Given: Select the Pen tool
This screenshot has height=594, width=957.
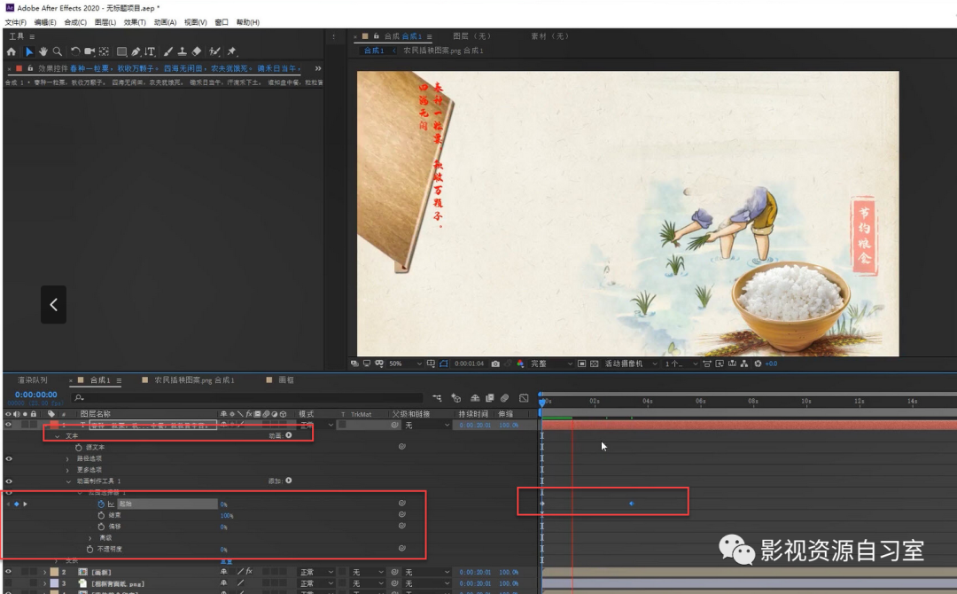Looking at the screenshot, I should 136,52.
